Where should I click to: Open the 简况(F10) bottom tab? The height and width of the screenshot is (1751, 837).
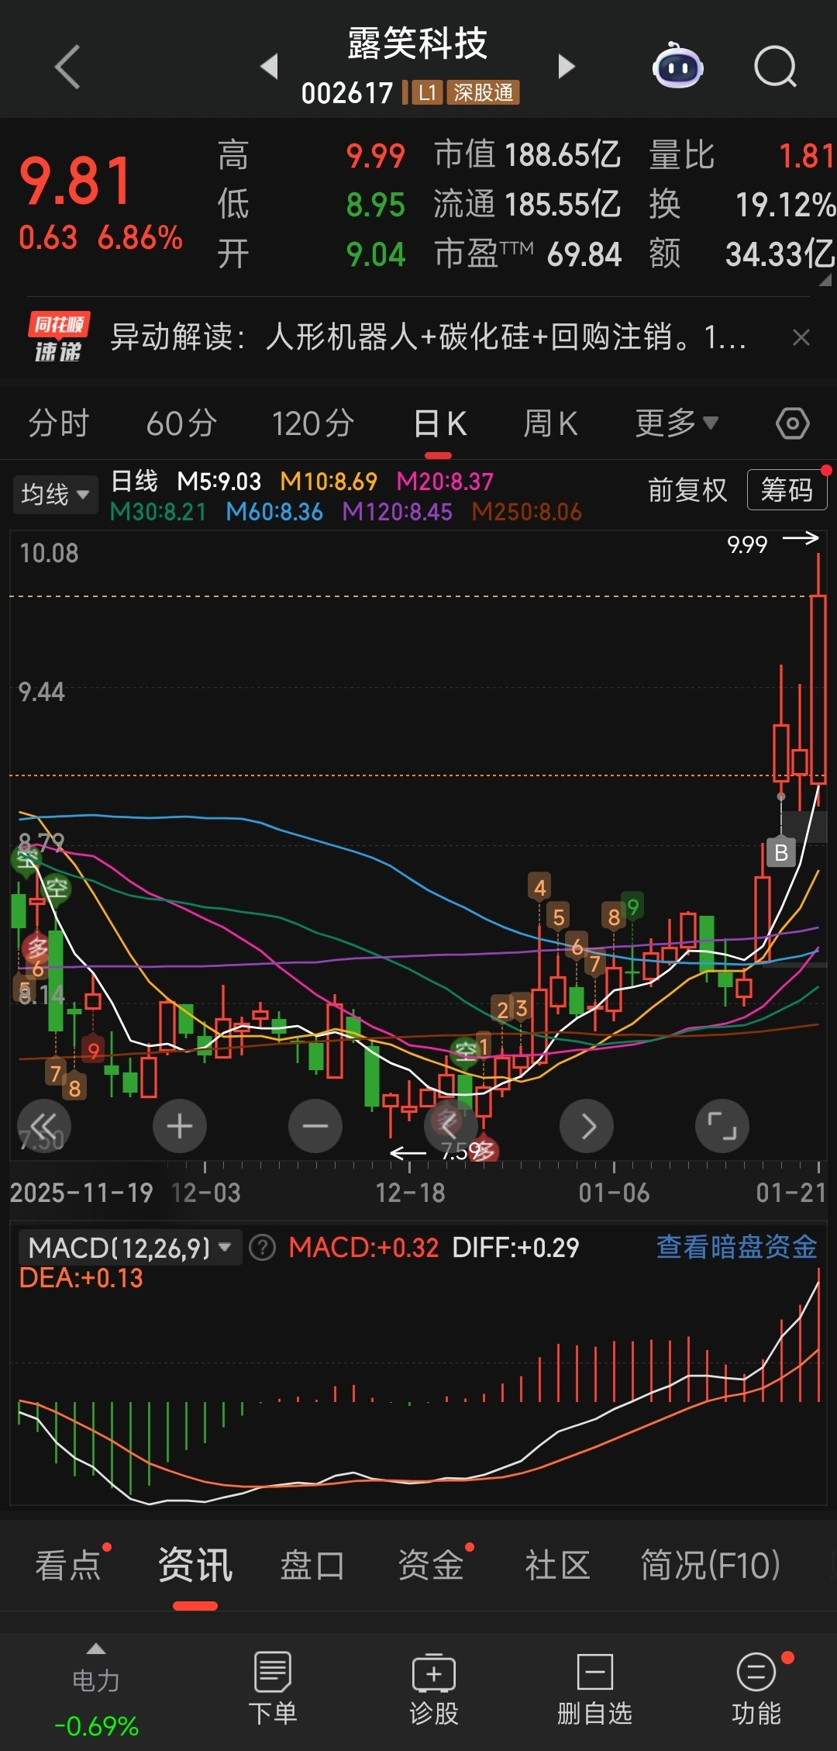[710, 1565]
